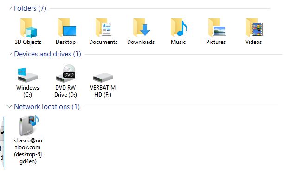284x183 pixels.
Task: Click the DVD RW Drive (D:) label
Action: tap(65, 91)
